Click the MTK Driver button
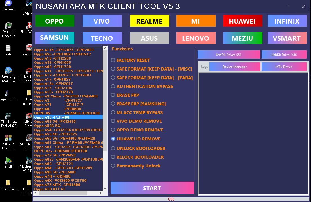The width and height of the screenshot is (311, 202). click(x=284, y=67)
